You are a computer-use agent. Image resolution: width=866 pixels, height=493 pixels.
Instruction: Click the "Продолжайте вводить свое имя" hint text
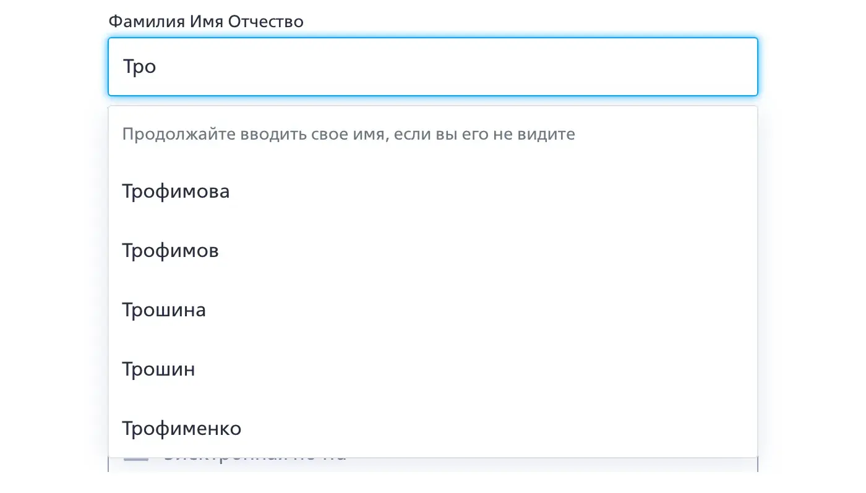point(348,134)
